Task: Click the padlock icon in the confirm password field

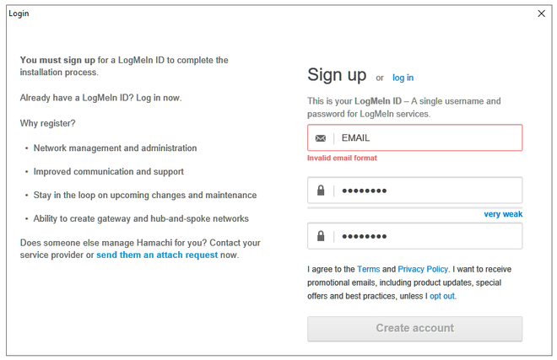Action: (321, 236)
